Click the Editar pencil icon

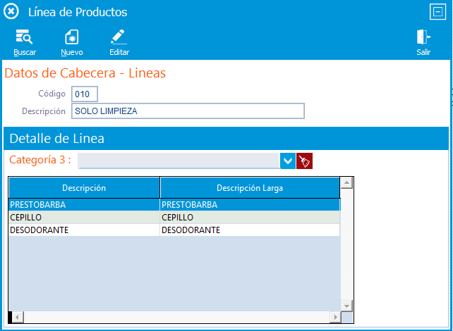coord(119,37)
